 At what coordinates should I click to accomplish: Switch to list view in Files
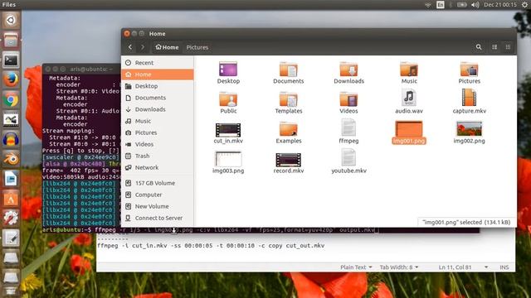[494, 47]
